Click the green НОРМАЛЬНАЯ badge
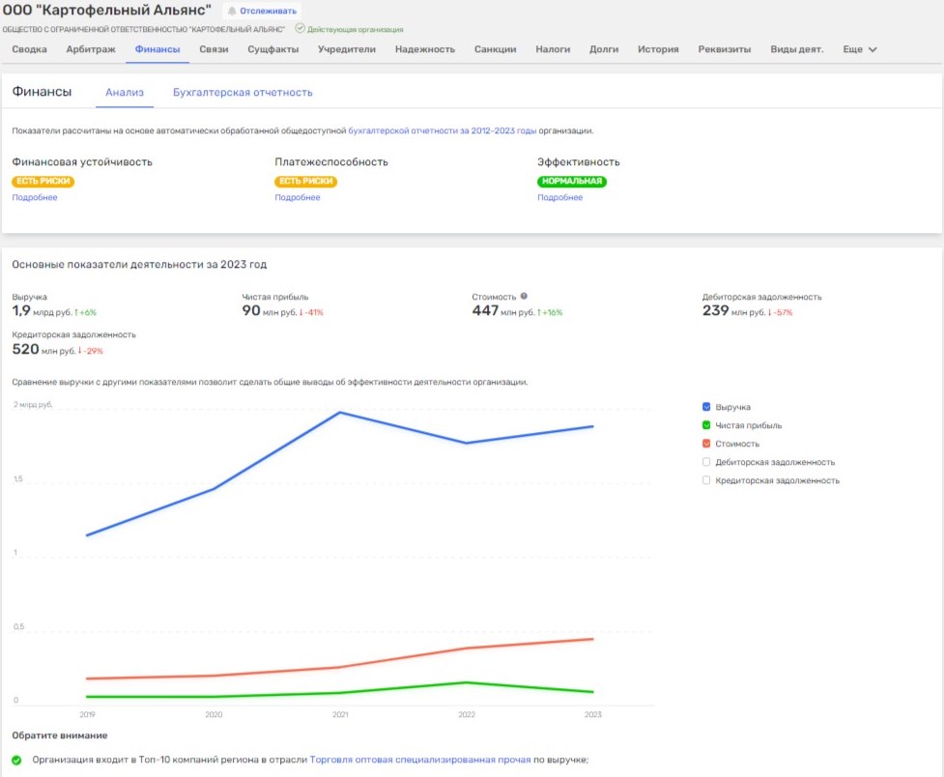 click(572, 182)
